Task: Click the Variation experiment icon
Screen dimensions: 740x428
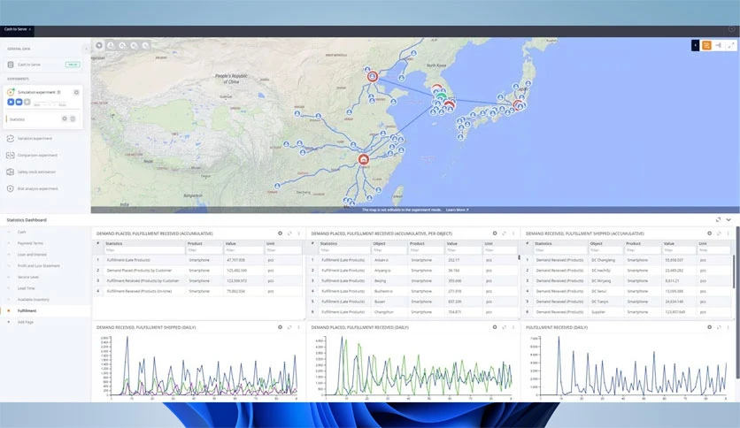Action: click(x=11, y=139)
